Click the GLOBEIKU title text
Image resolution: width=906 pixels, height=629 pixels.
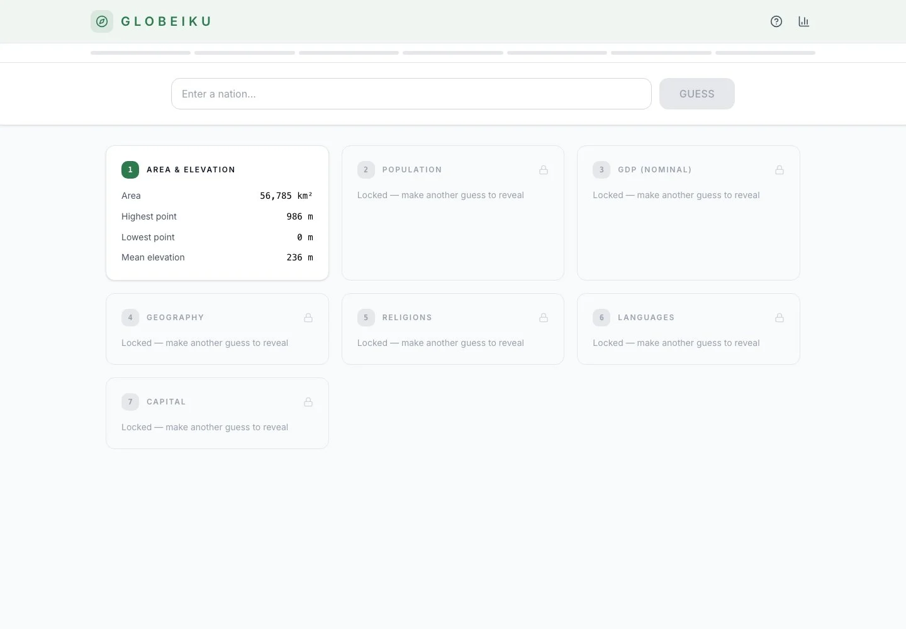point(166,21)
